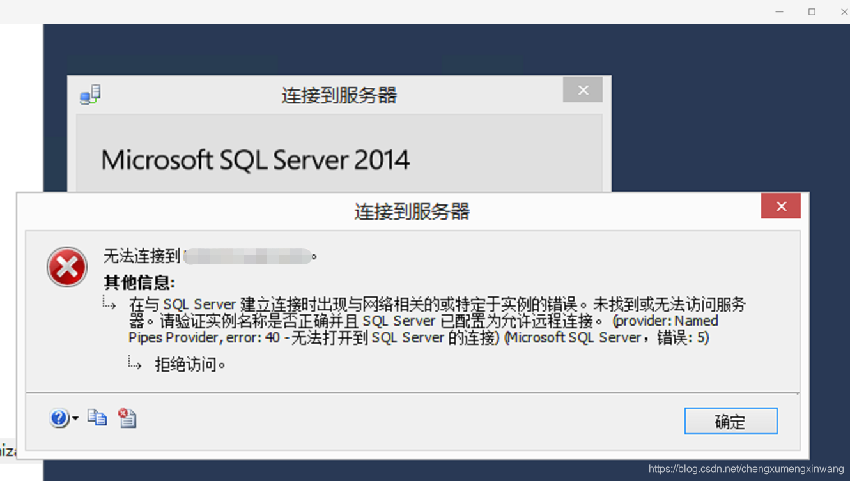
Task: Close the background 连接到服务器 login window
Action: click(x=582, y=90)
